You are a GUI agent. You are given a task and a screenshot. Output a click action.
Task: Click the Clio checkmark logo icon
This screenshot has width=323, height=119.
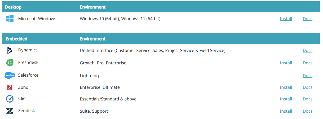click(10, 99)
